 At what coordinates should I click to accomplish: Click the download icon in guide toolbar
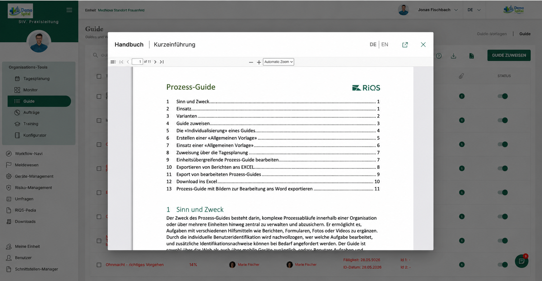tap(453, 56)
